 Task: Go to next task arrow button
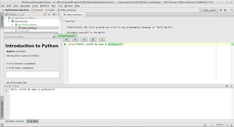click(x=84, y=39)
